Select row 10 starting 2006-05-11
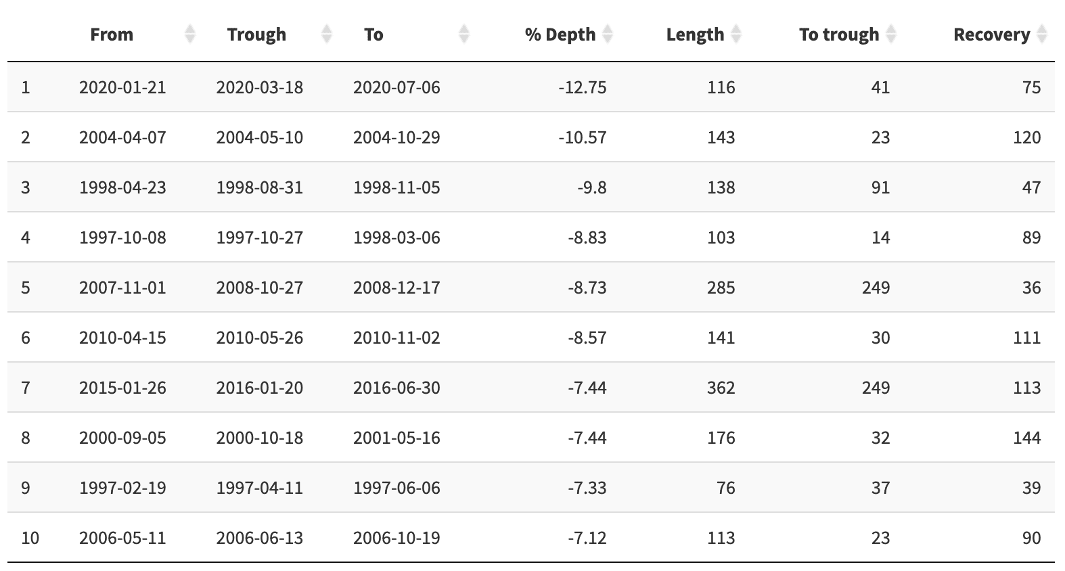1065x571 pixels. (x=531, y=538)
